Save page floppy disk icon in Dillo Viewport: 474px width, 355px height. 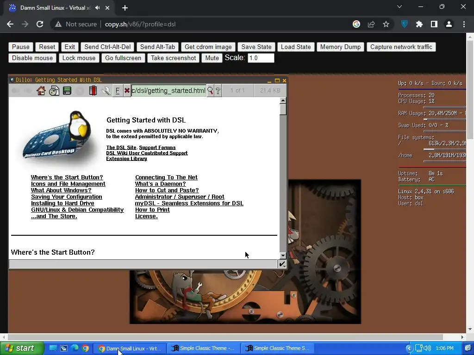[67, 91]
